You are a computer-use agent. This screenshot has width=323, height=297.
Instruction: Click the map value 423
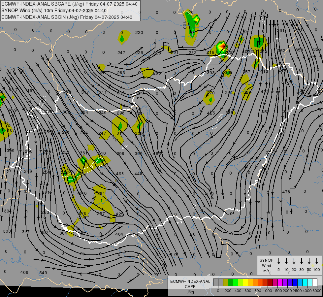point(265,91)
